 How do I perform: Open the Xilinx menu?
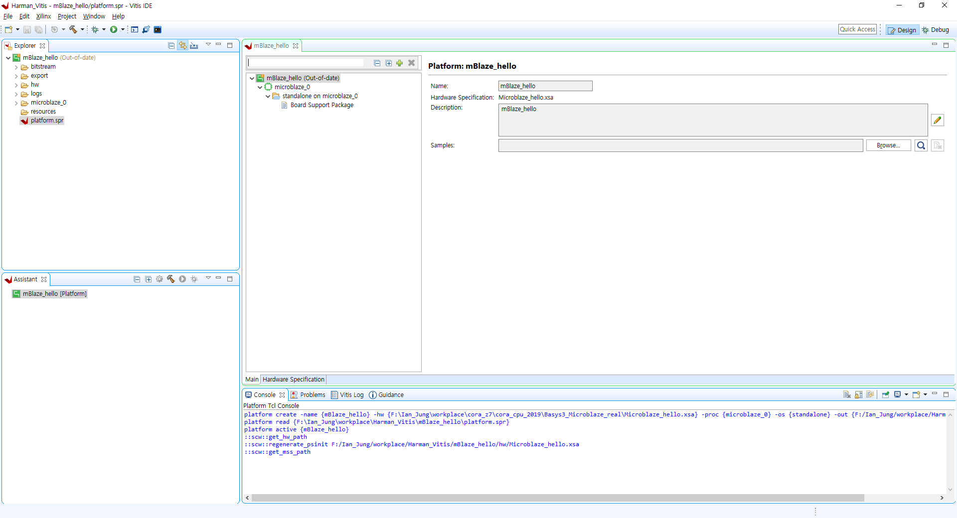pyautogui.click(x=43, y=16)
